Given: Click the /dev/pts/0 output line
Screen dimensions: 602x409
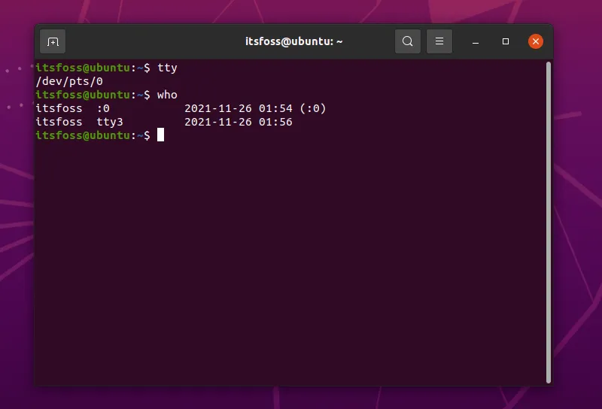Looking at the screenshot, I should [x=69, y=81].
